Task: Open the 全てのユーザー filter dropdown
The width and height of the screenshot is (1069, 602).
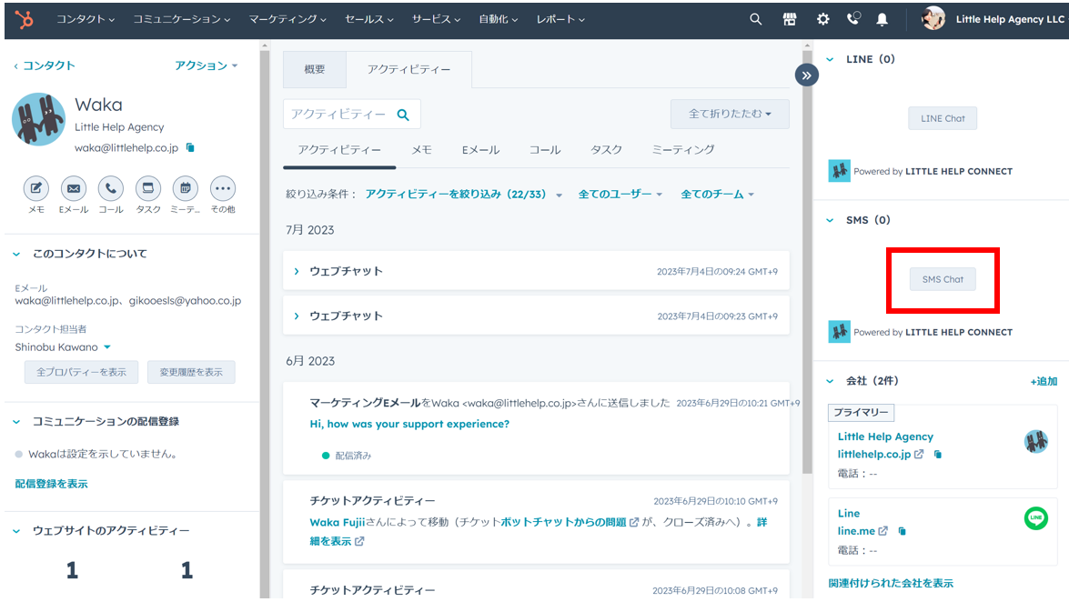Action: tap(620, 195)
